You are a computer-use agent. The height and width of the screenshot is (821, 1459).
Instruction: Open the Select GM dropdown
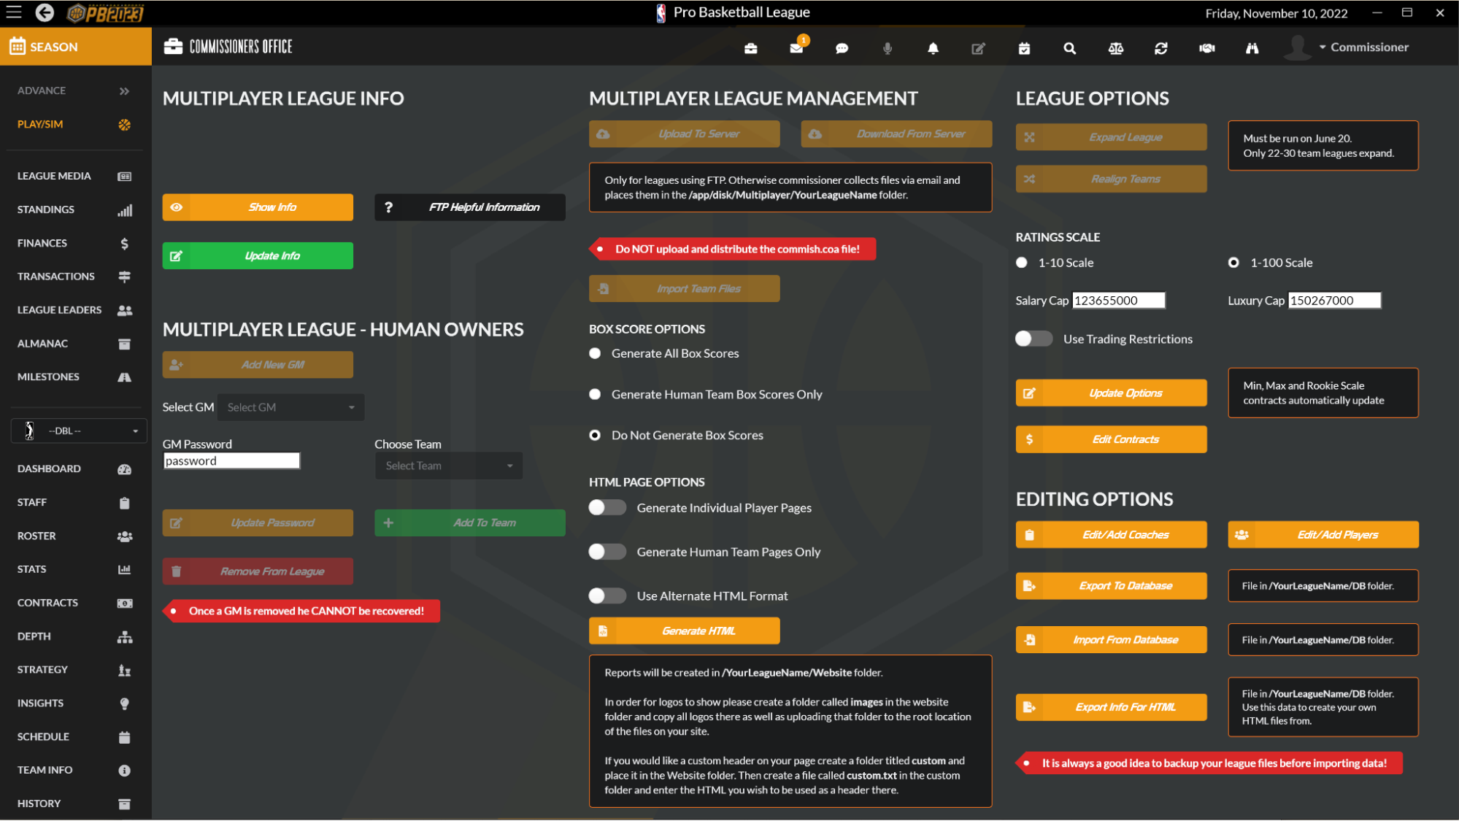click(291, 407)
